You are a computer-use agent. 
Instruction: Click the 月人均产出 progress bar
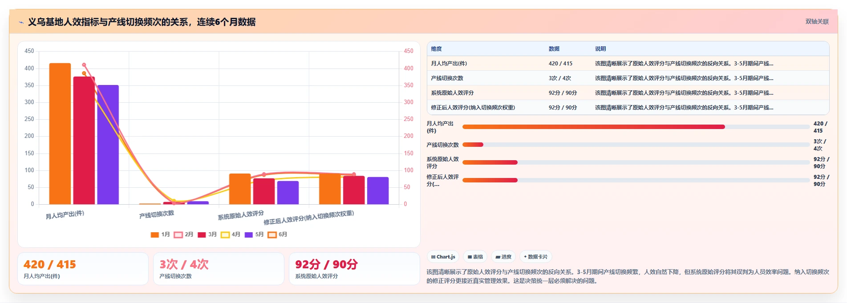[x=636, y=127]
